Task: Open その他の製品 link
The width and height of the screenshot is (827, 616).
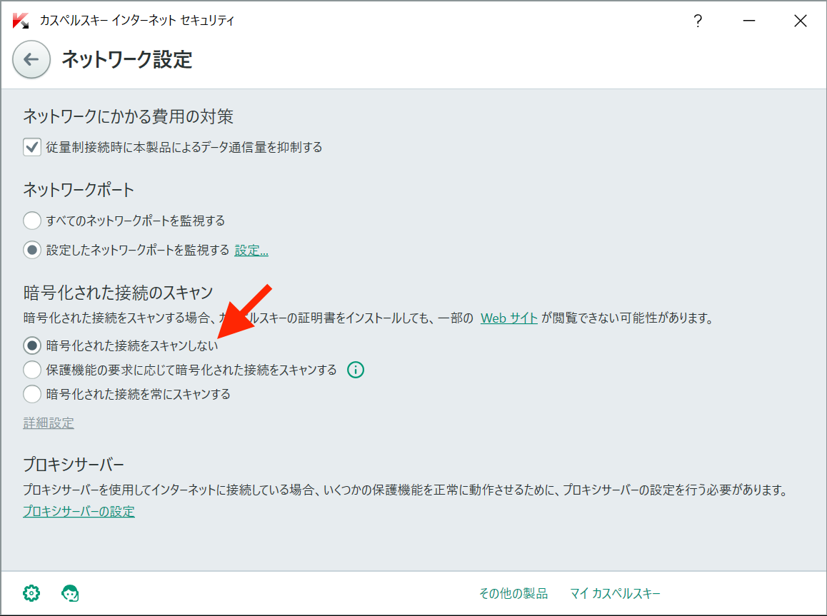Action: 513,593
